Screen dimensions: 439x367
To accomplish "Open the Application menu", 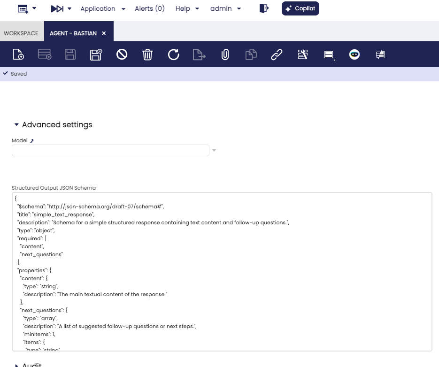I will (x=103, y=9).
